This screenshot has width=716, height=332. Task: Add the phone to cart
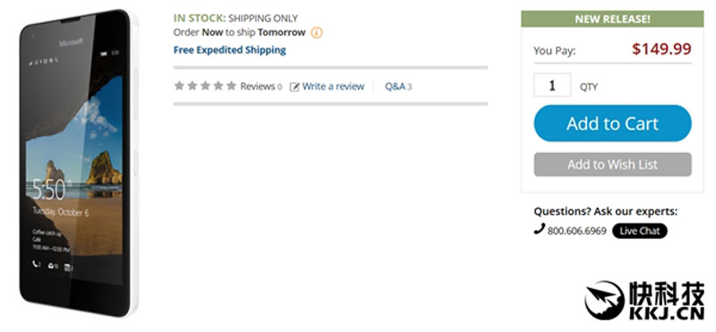click(x=612, y=123)
